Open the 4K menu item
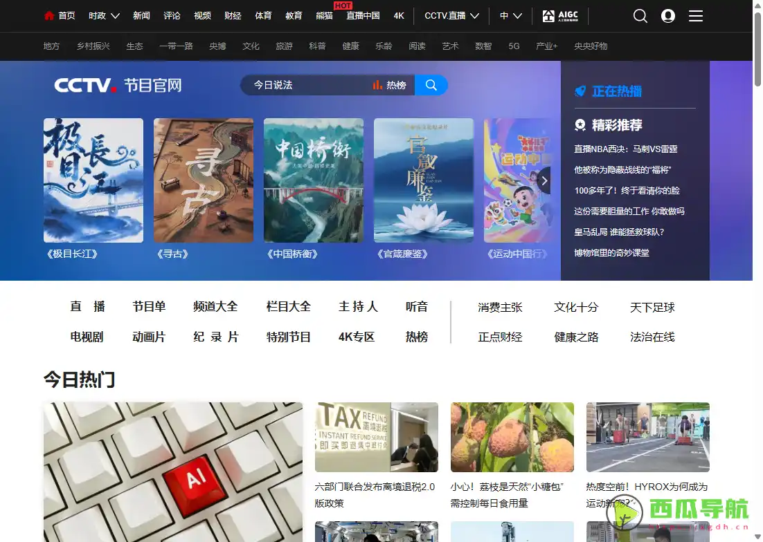The width and height of the screenshot is (763, 542). click(399, 16)
